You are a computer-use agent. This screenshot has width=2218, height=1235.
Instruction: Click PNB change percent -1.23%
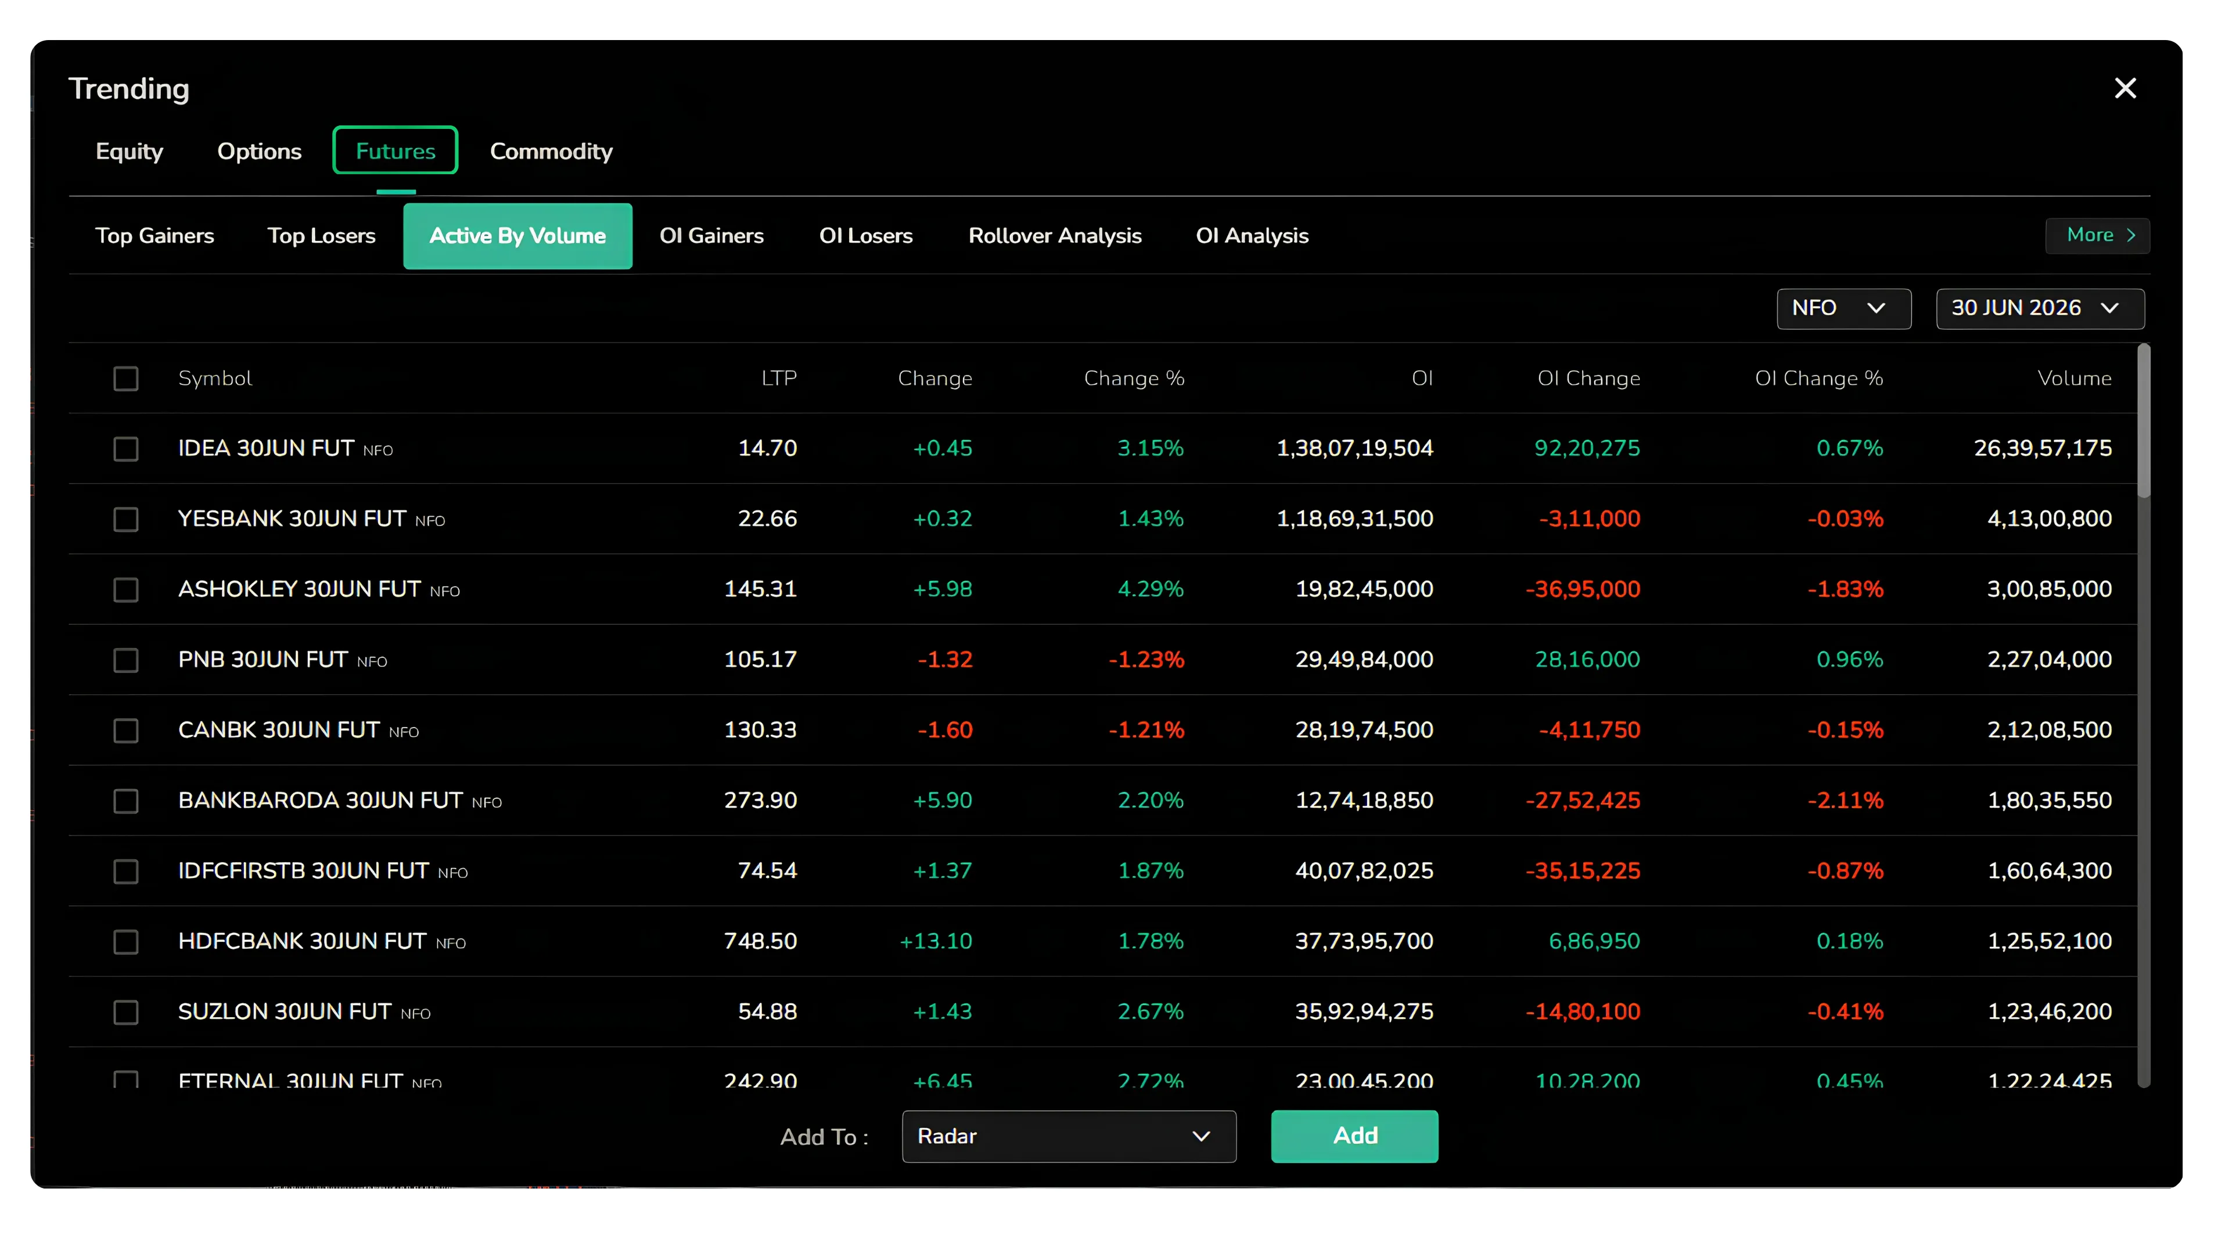[1146, 660]
